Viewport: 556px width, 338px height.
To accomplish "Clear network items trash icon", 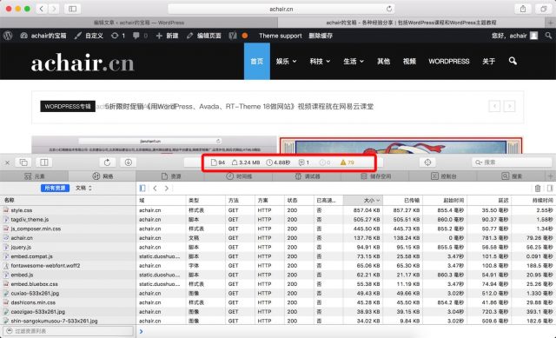I will [x=538, y=189].
